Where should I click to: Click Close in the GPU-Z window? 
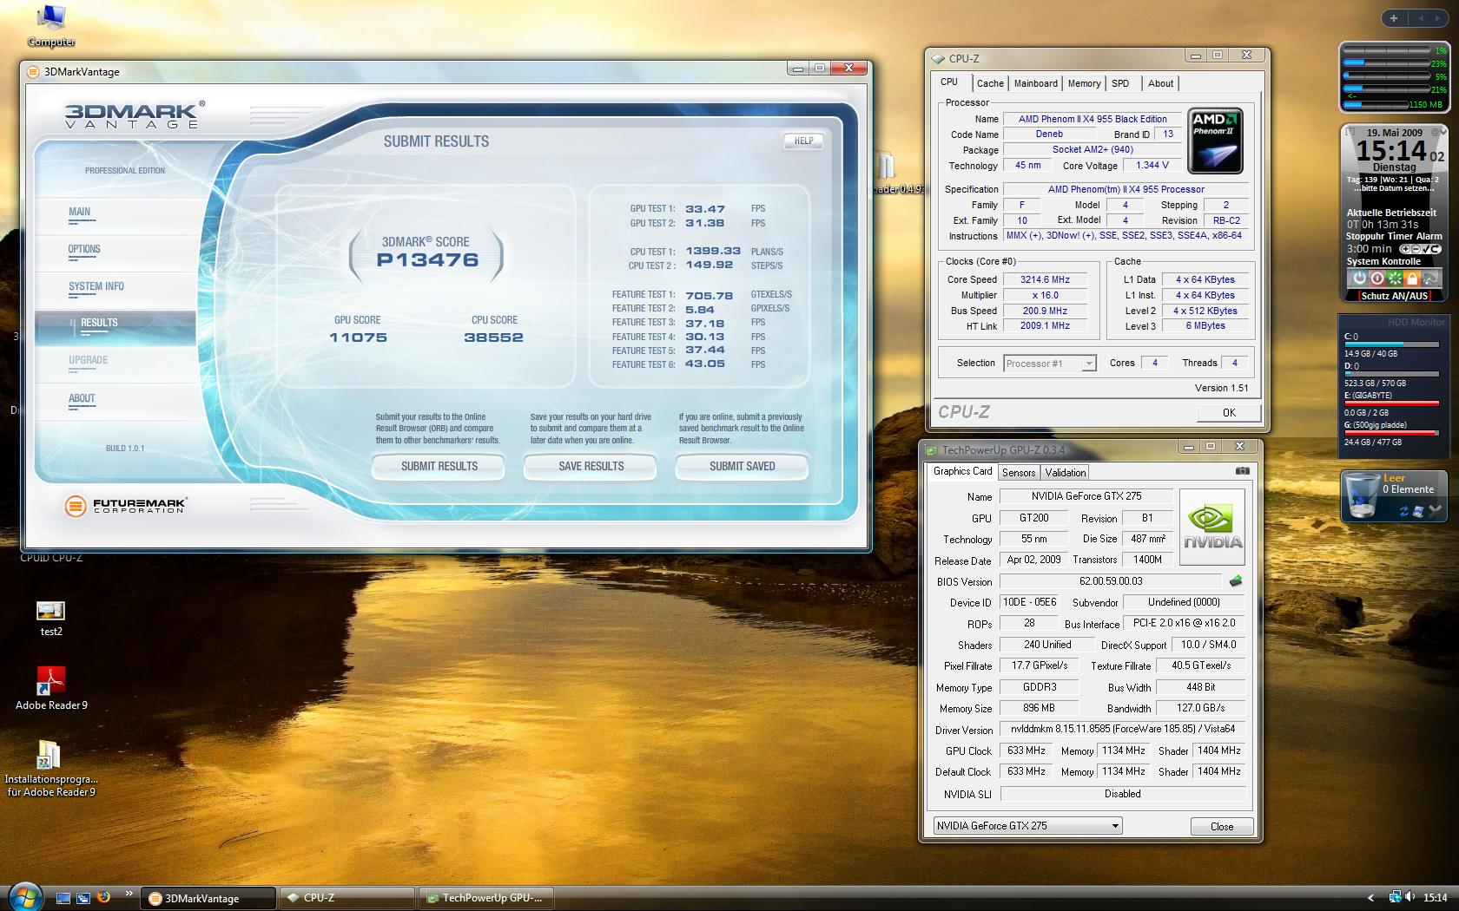[x=1222, y=826]
